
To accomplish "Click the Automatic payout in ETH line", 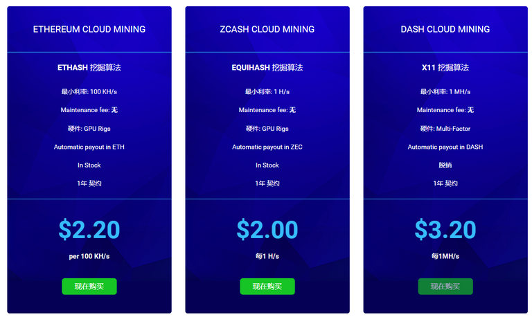I will [x=89, y=147].
